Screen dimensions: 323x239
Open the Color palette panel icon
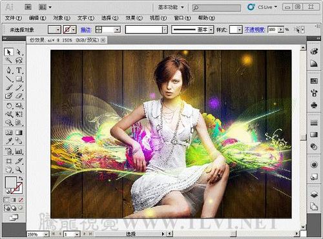coord(314,52)
